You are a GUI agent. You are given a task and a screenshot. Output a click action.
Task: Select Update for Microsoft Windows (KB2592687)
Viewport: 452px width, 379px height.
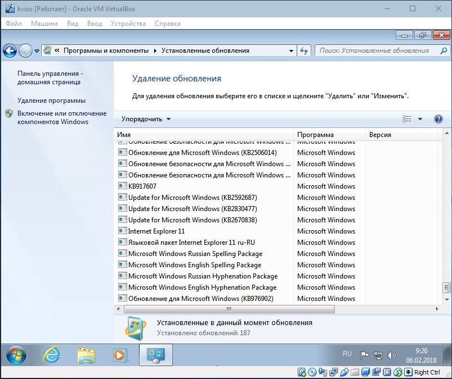tap(193, 198)
